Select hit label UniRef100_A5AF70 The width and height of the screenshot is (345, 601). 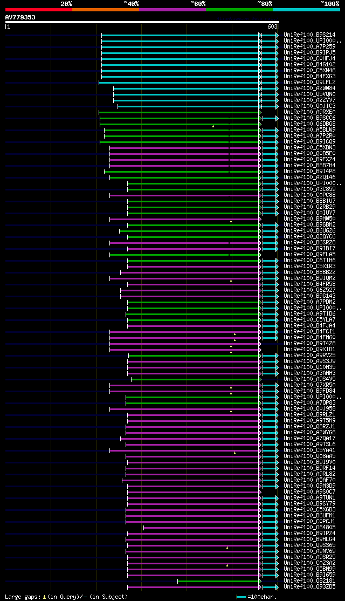point(309,480)
